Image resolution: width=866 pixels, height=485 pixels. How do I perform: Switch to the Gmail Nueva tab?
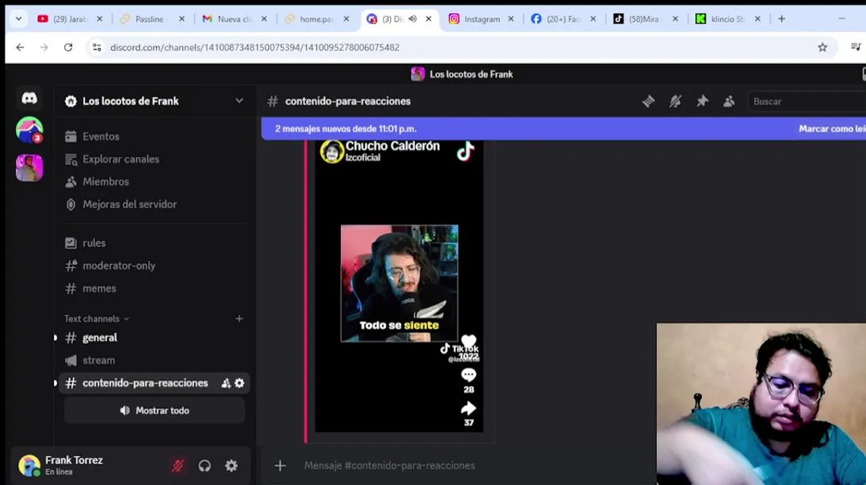tap(234, 19)
